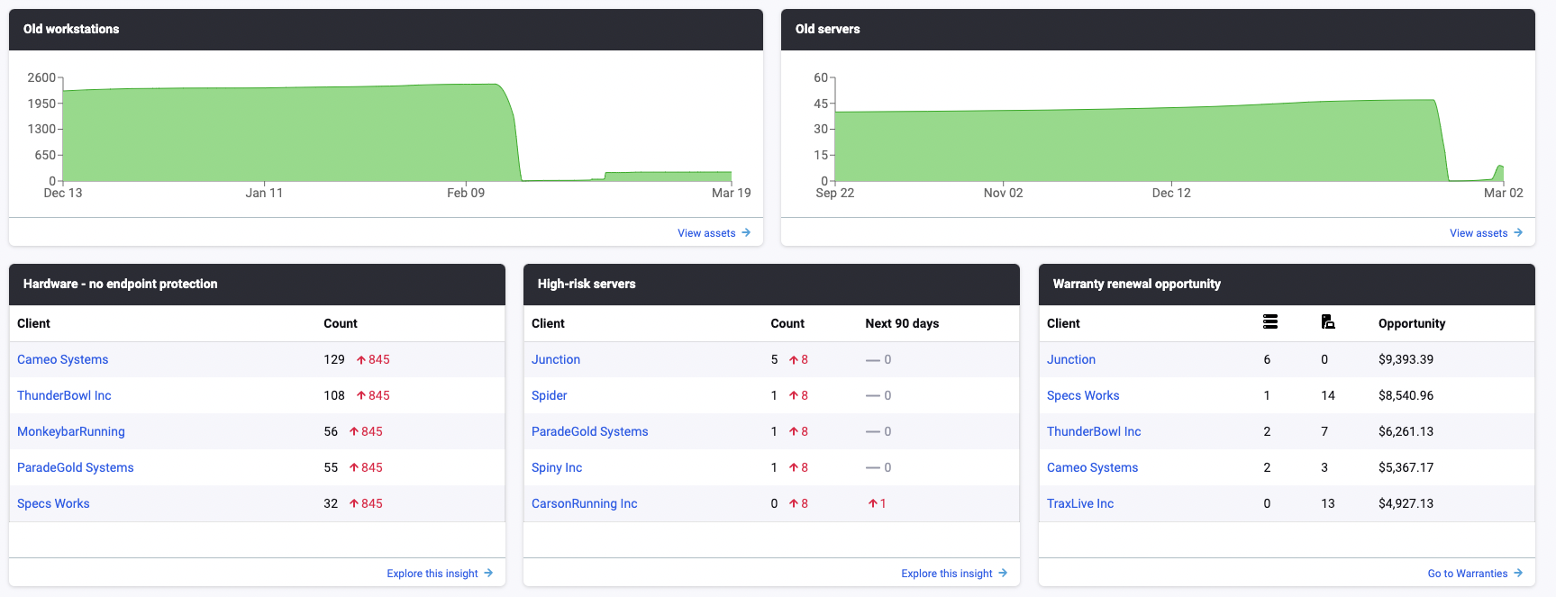The height and width of the screenshot is (597, 1556).
Task: Open ParadeGold Systems in High-risk servers table
Action: (590, 431)
